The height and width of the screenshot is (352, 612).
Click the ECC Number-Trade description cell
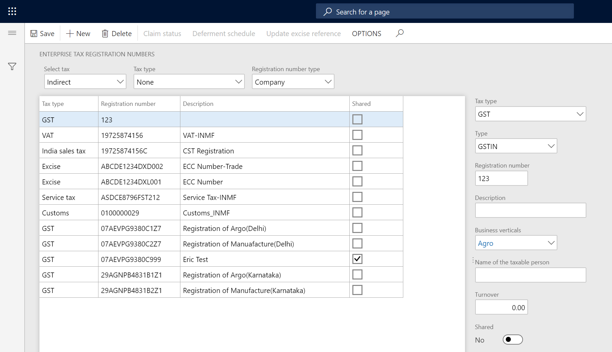pyautogui.click(x=265, y=166)
